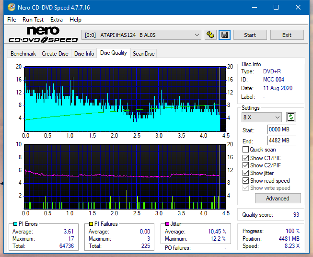Open the Extra menu
Viewport: 313px width, 257px height.
pyautogui.click(x=57, y=20)
